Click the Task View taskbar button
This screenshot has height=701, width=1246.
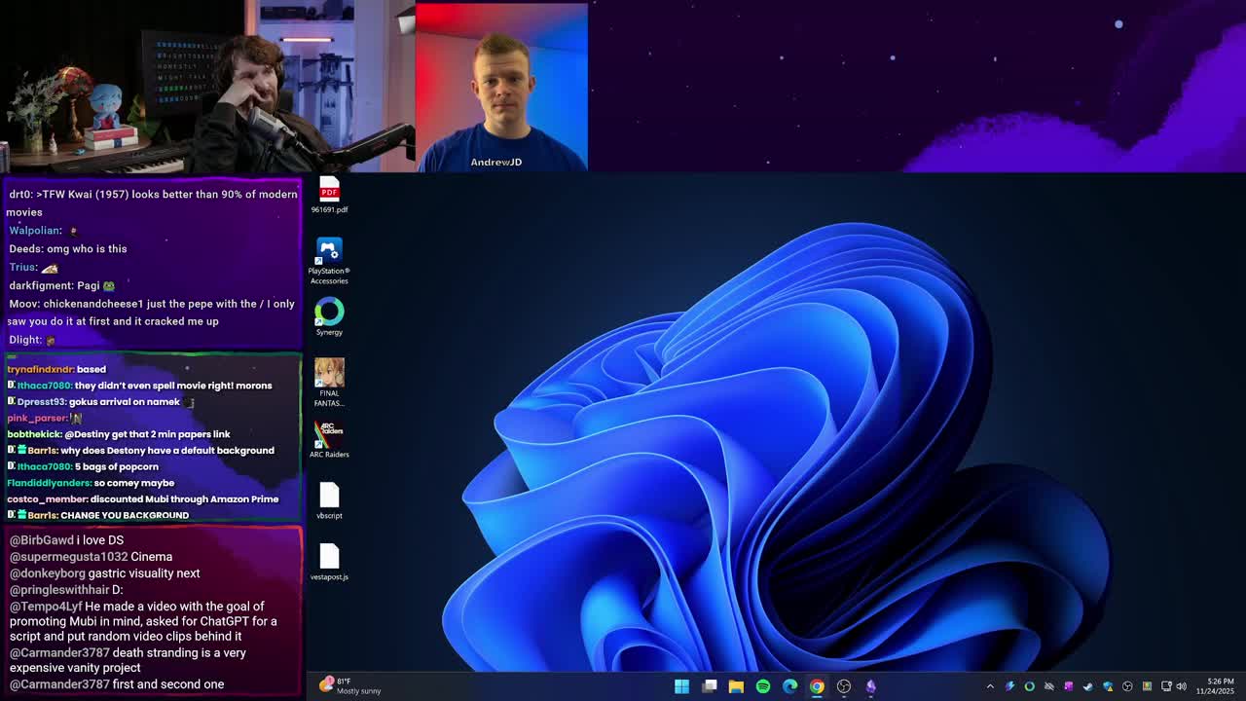pyautogui.click(x=710, y=686)
